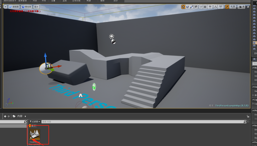Open the grid snap size 50 dropdown
Viewport: 257px width, 146px height.
click(x=210, y=7)
